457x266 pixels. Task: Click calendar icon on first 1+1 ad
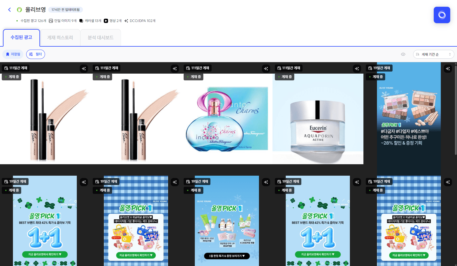(6, 182)
